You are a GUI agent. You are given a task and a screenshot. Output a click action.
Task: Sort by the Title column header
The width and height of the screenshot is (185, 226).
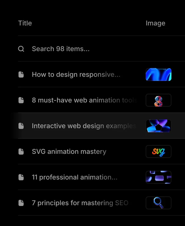point(25,23)
